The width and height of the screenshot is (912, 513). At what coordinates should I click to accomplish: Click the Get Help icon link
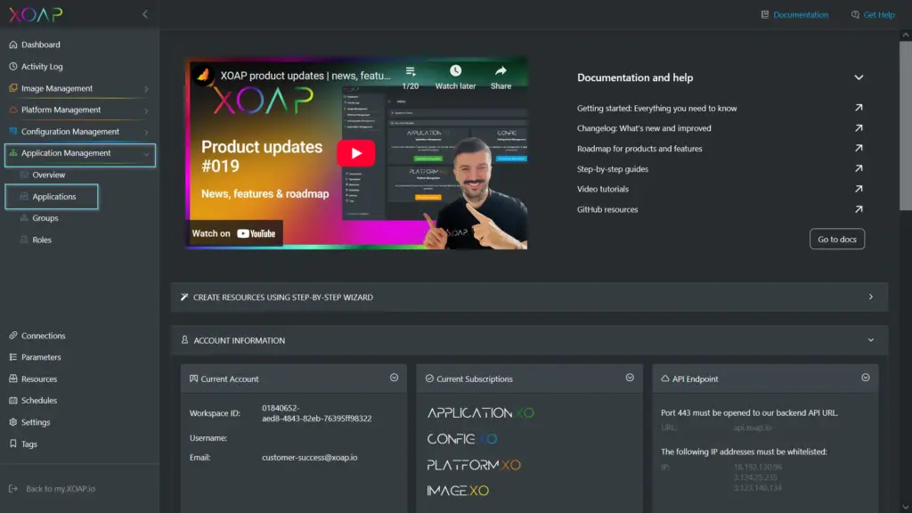[x=872, y=15]
